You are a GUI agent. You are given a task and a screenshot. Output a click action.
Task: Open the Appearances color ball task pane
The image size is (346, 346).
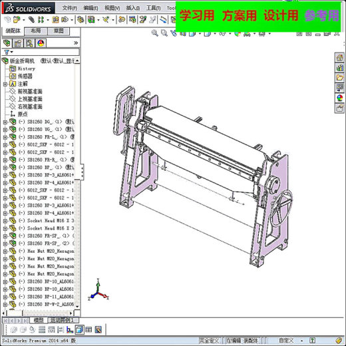(x=339, y=98)
